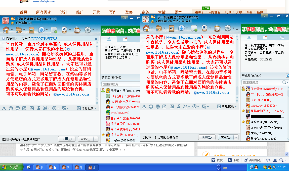This screenshot has height=171, width=289.
Task: Open group files folder in 乐山信念婚恋5群 window
Action: coord(159,28)
